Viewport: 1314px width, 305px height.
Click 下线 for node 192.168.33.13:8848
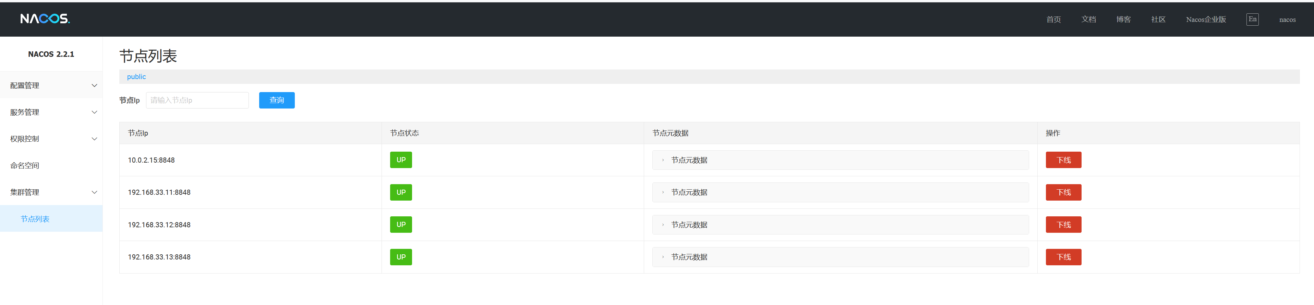tap(1063, 257)
